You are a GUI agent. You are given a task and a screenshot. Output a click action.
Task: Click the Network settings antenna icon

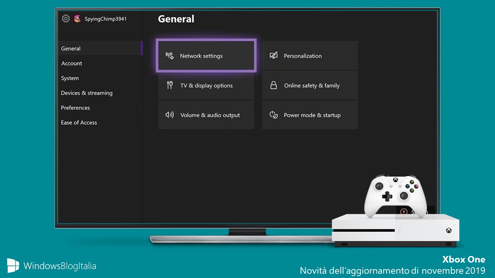(170, 56)
